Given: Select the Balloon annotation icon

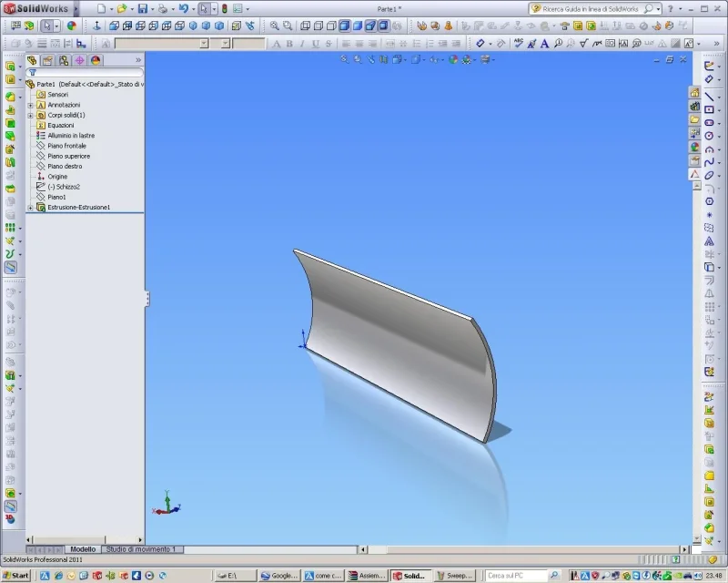Looking at the screenshot, I should pos(558,43).
